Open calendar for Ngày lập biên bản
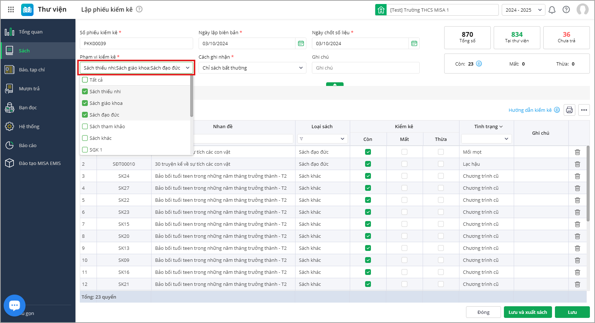This screenshot has height=323, width=595. [x=301, y=43]
